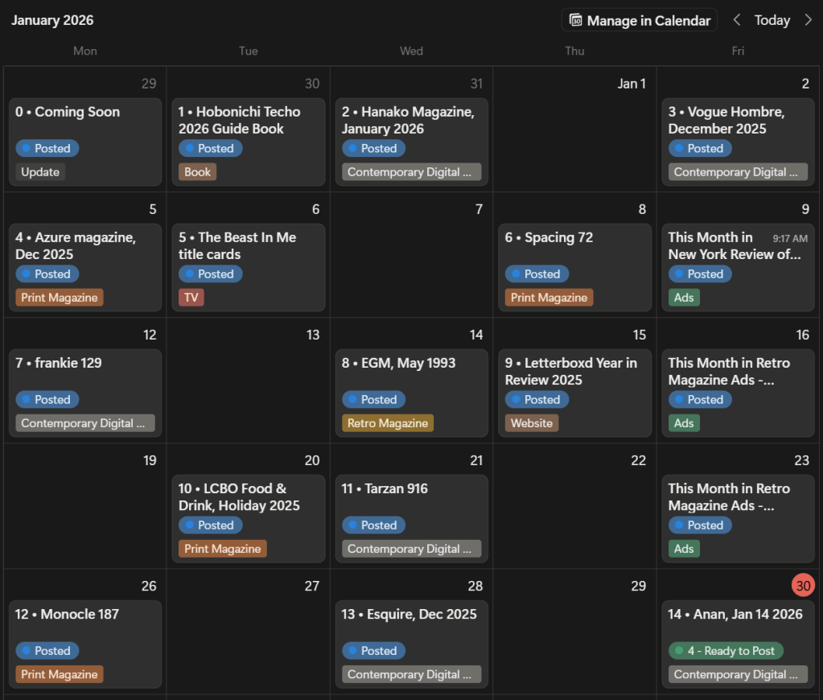This screenshot has width=823, height=700.
Task: Go to the next month with right chevron
Action: tap(808, 20)
